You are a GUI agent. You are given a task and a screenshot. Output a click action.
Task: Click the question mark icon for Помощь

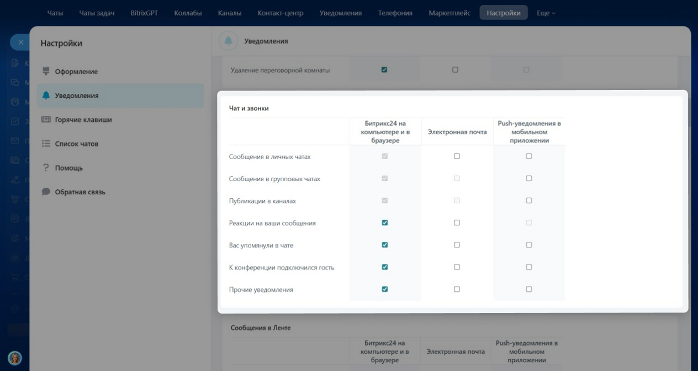pyautogui.click(x=46, y=168)
